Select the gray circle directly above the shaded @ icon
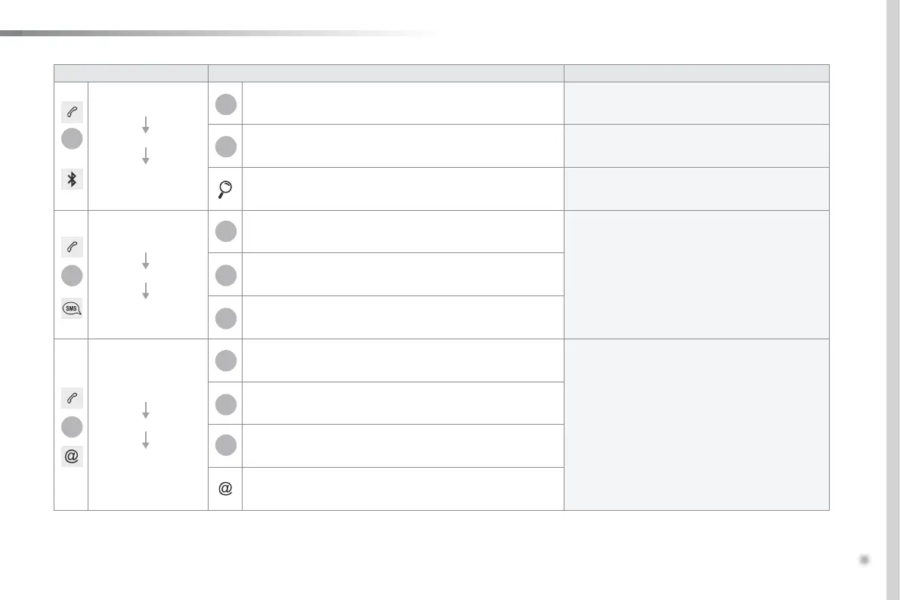 73,426
